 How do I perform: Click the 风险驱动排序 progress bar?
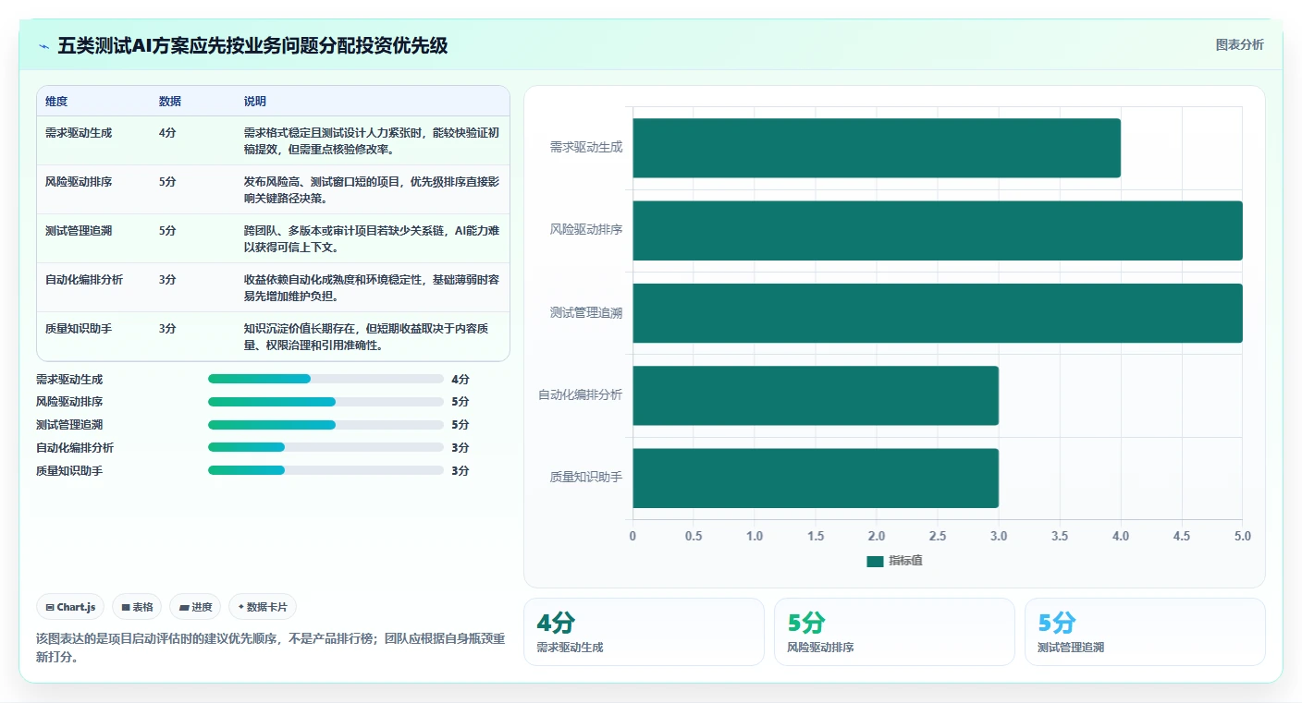point(325,402)
